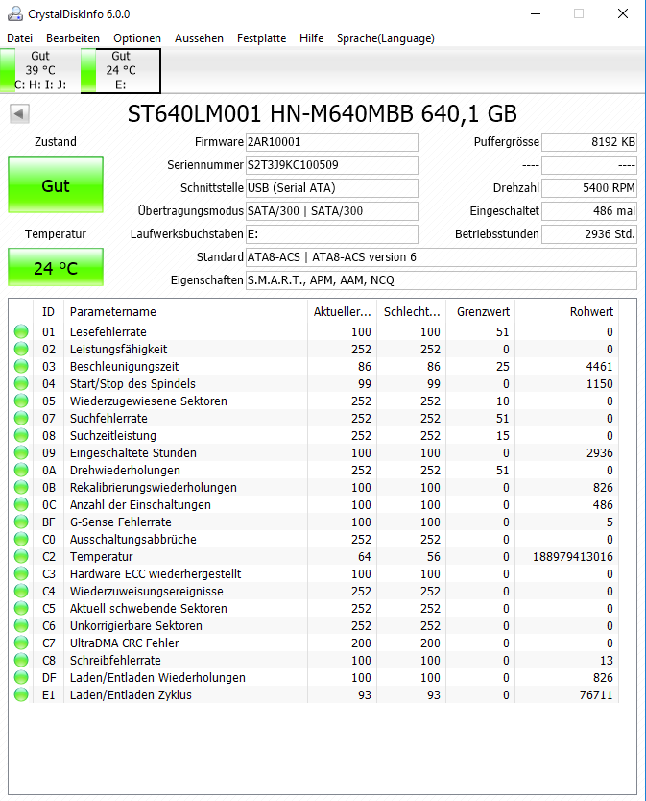Click the Rohwert column header

click(x=567, y=311)
